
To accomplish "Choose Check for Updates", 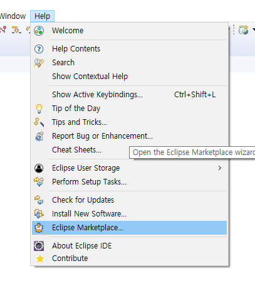I will [x=129, y=200].
